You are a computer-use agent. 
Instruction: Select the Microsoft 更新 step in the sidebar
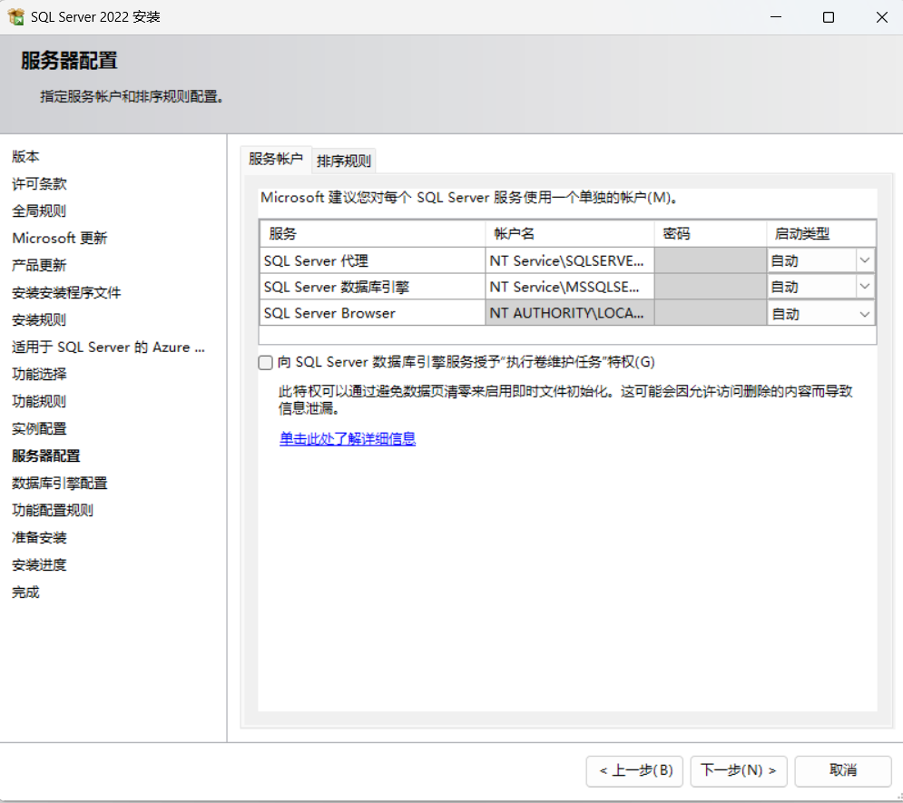[x=60, y=239]
